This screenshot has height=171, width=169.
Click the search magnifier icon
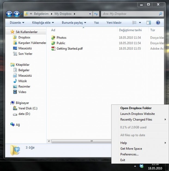point(160,14)
